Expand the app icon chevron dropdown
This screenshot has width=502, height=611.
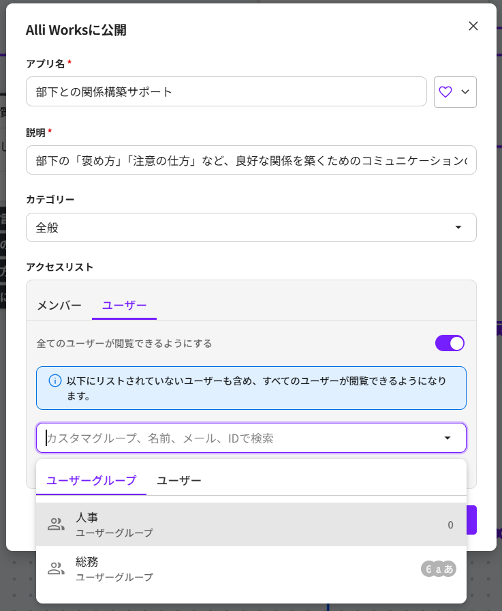point(466,92)
